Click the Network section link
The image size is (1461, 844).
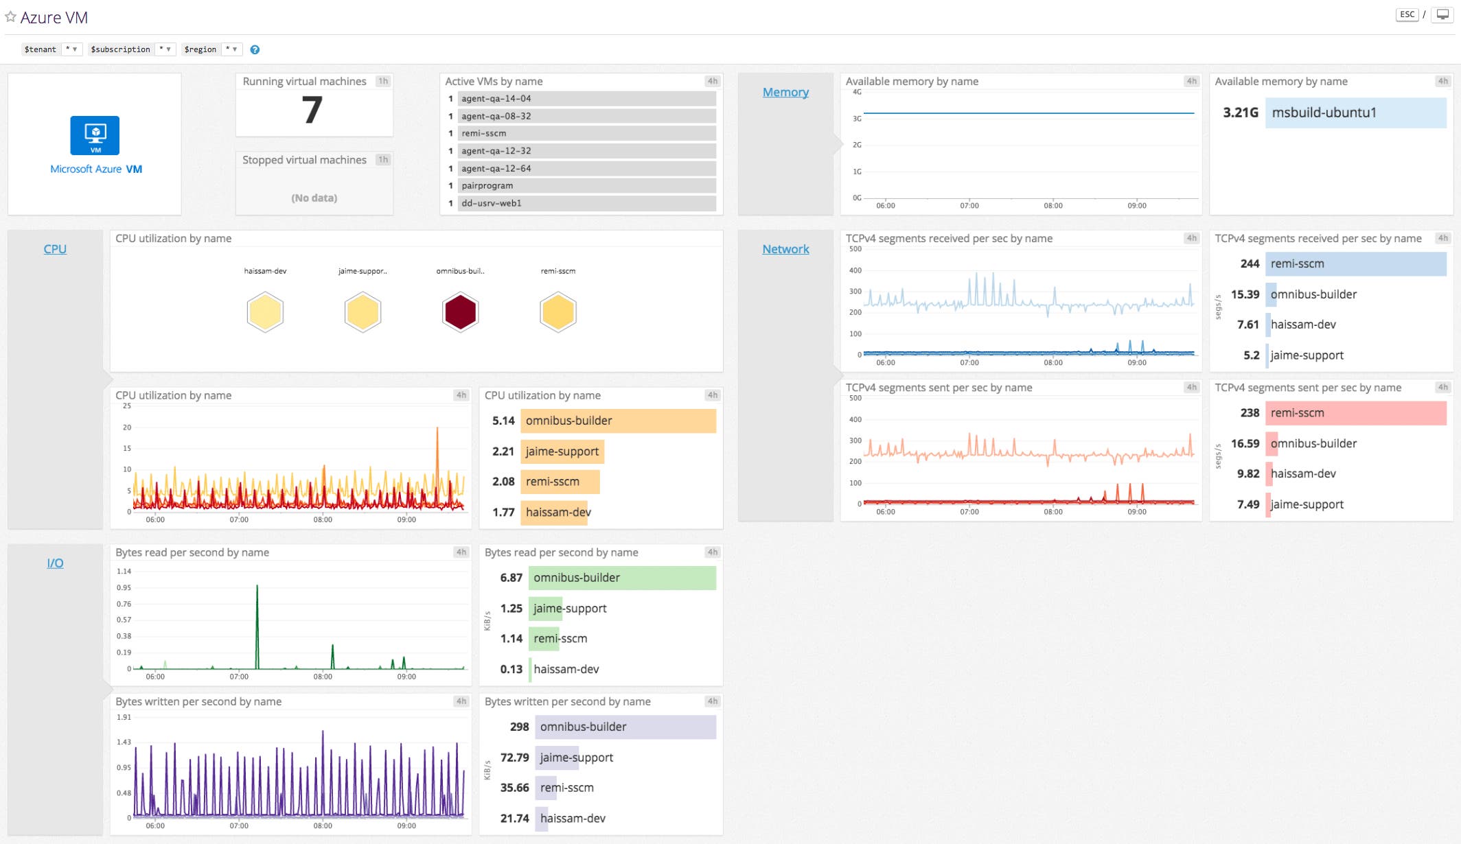[x=786, y=248]
